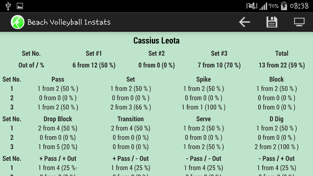Screen dimensions: 313x176
Task: Select the Transition column heading
Action: (131, 119)
